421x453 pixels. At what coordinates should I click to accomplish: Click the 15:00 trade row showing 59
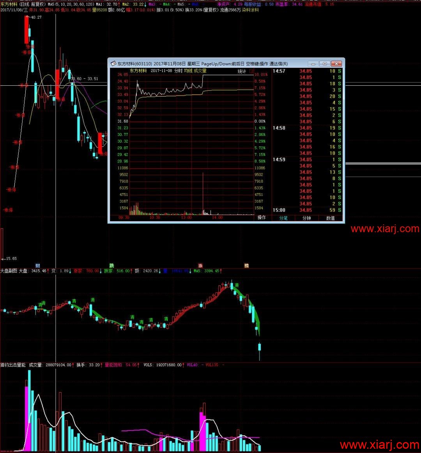click(307, 210)
